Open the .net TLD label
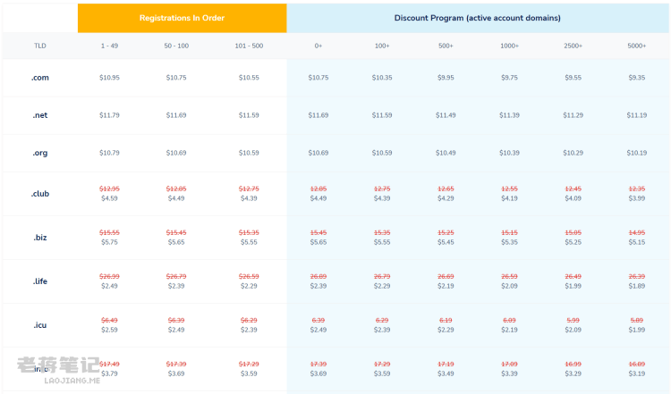 [x=39, y=115]
